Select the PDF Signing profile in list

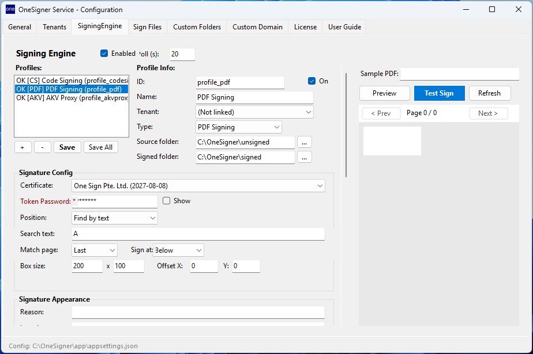(x=72, y=89)
